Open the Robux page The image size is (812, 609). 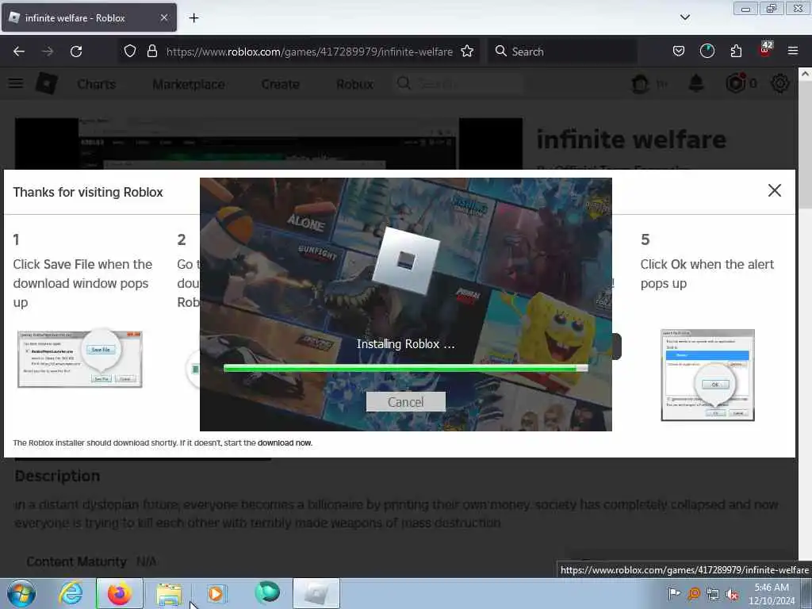[x=354, y=84]
